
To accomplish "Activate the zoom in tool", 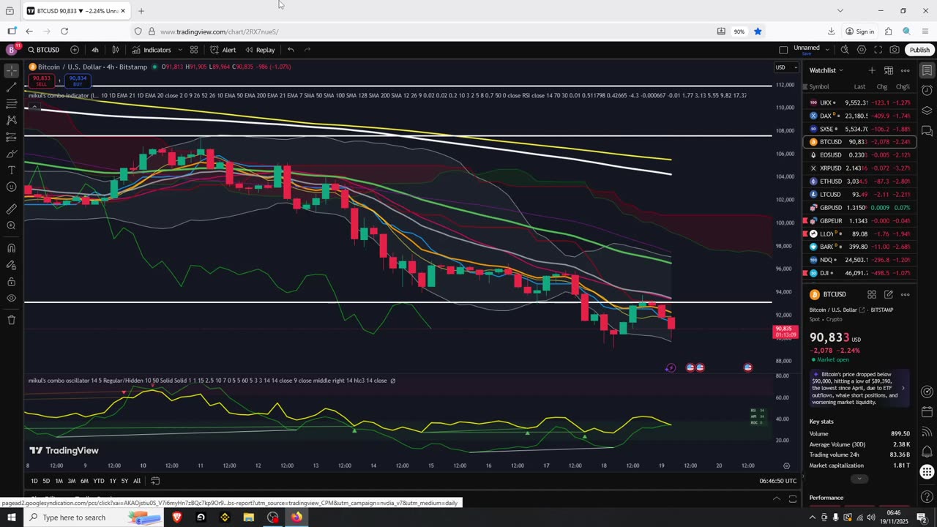I will point(11,225).
